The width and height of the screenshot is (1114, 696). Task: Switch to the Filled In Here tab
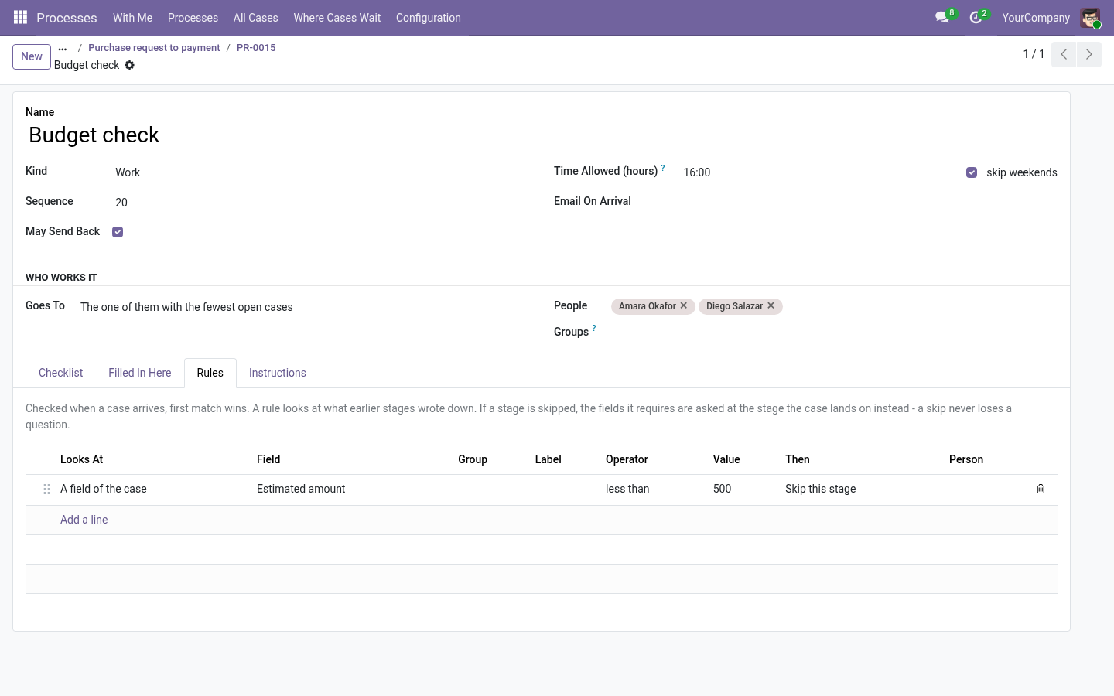pyautogui.click(x=140, y=373)
